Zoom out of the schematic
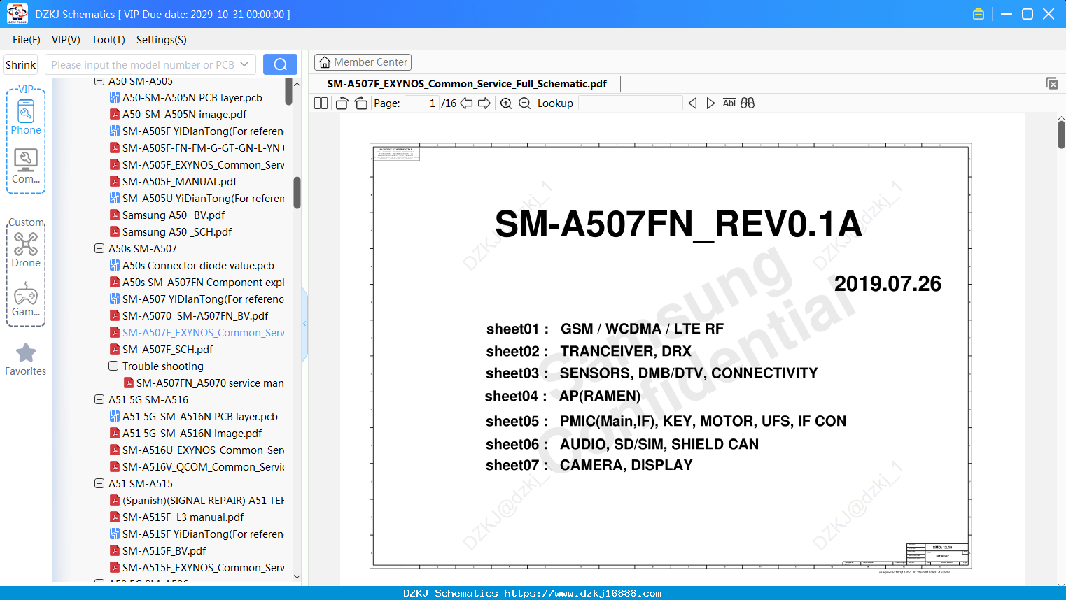The height and width of the screenshot is (600, 1066). tap(524, 103)
